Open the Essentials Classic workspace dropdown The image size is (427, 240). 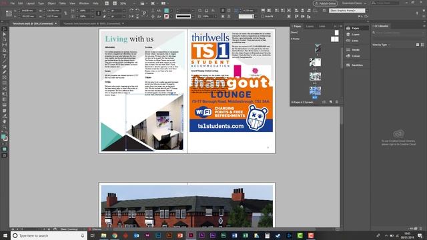pos(354,3)
